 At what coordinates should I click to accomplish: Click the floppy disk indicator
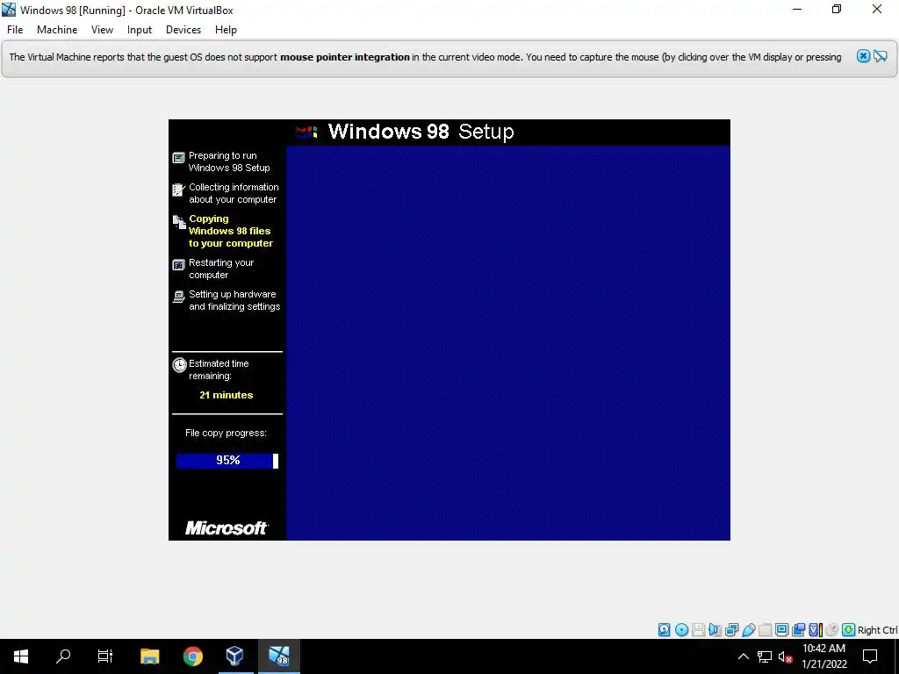pos(698,630)
